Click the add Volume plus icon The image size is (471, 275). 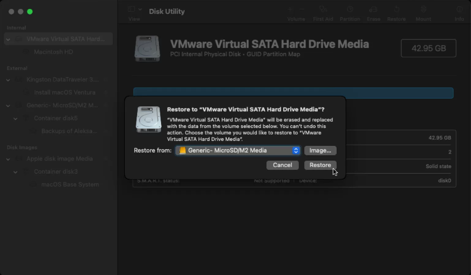point(290,9)
